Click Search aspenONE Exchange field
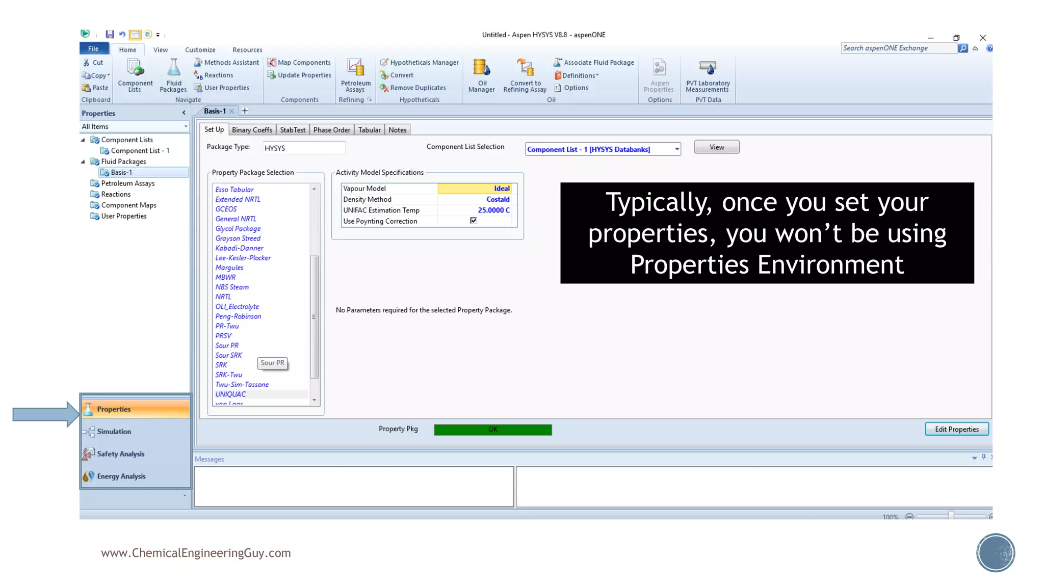 899,48
